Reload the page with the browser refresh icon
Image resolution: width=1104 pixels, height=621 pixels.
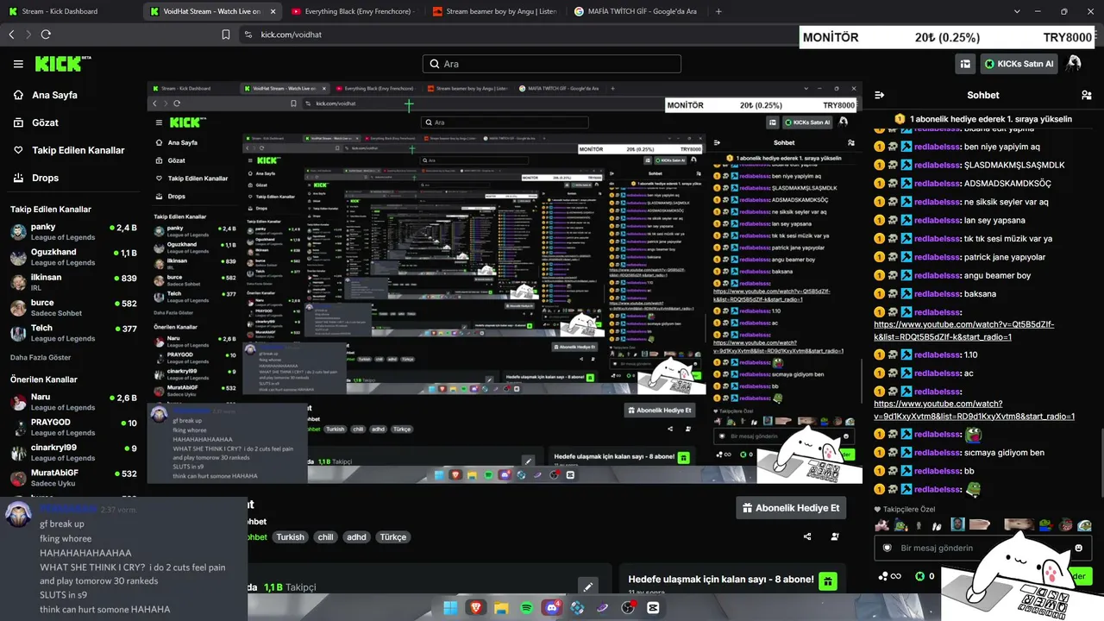(46, 34)
